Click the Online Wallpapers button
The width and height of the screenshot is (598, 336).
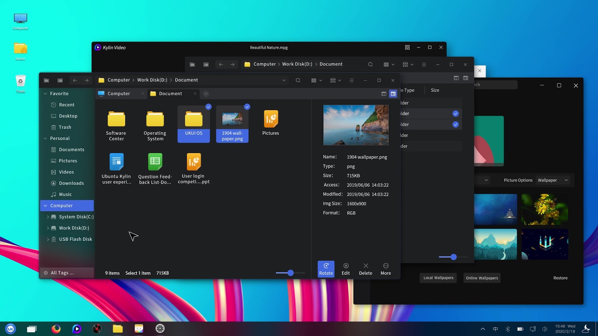click(482, 278)
